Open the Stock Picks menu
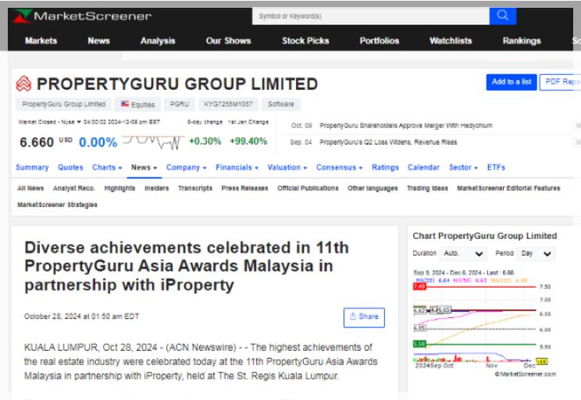581x400 pixels. tap(305, 41)
